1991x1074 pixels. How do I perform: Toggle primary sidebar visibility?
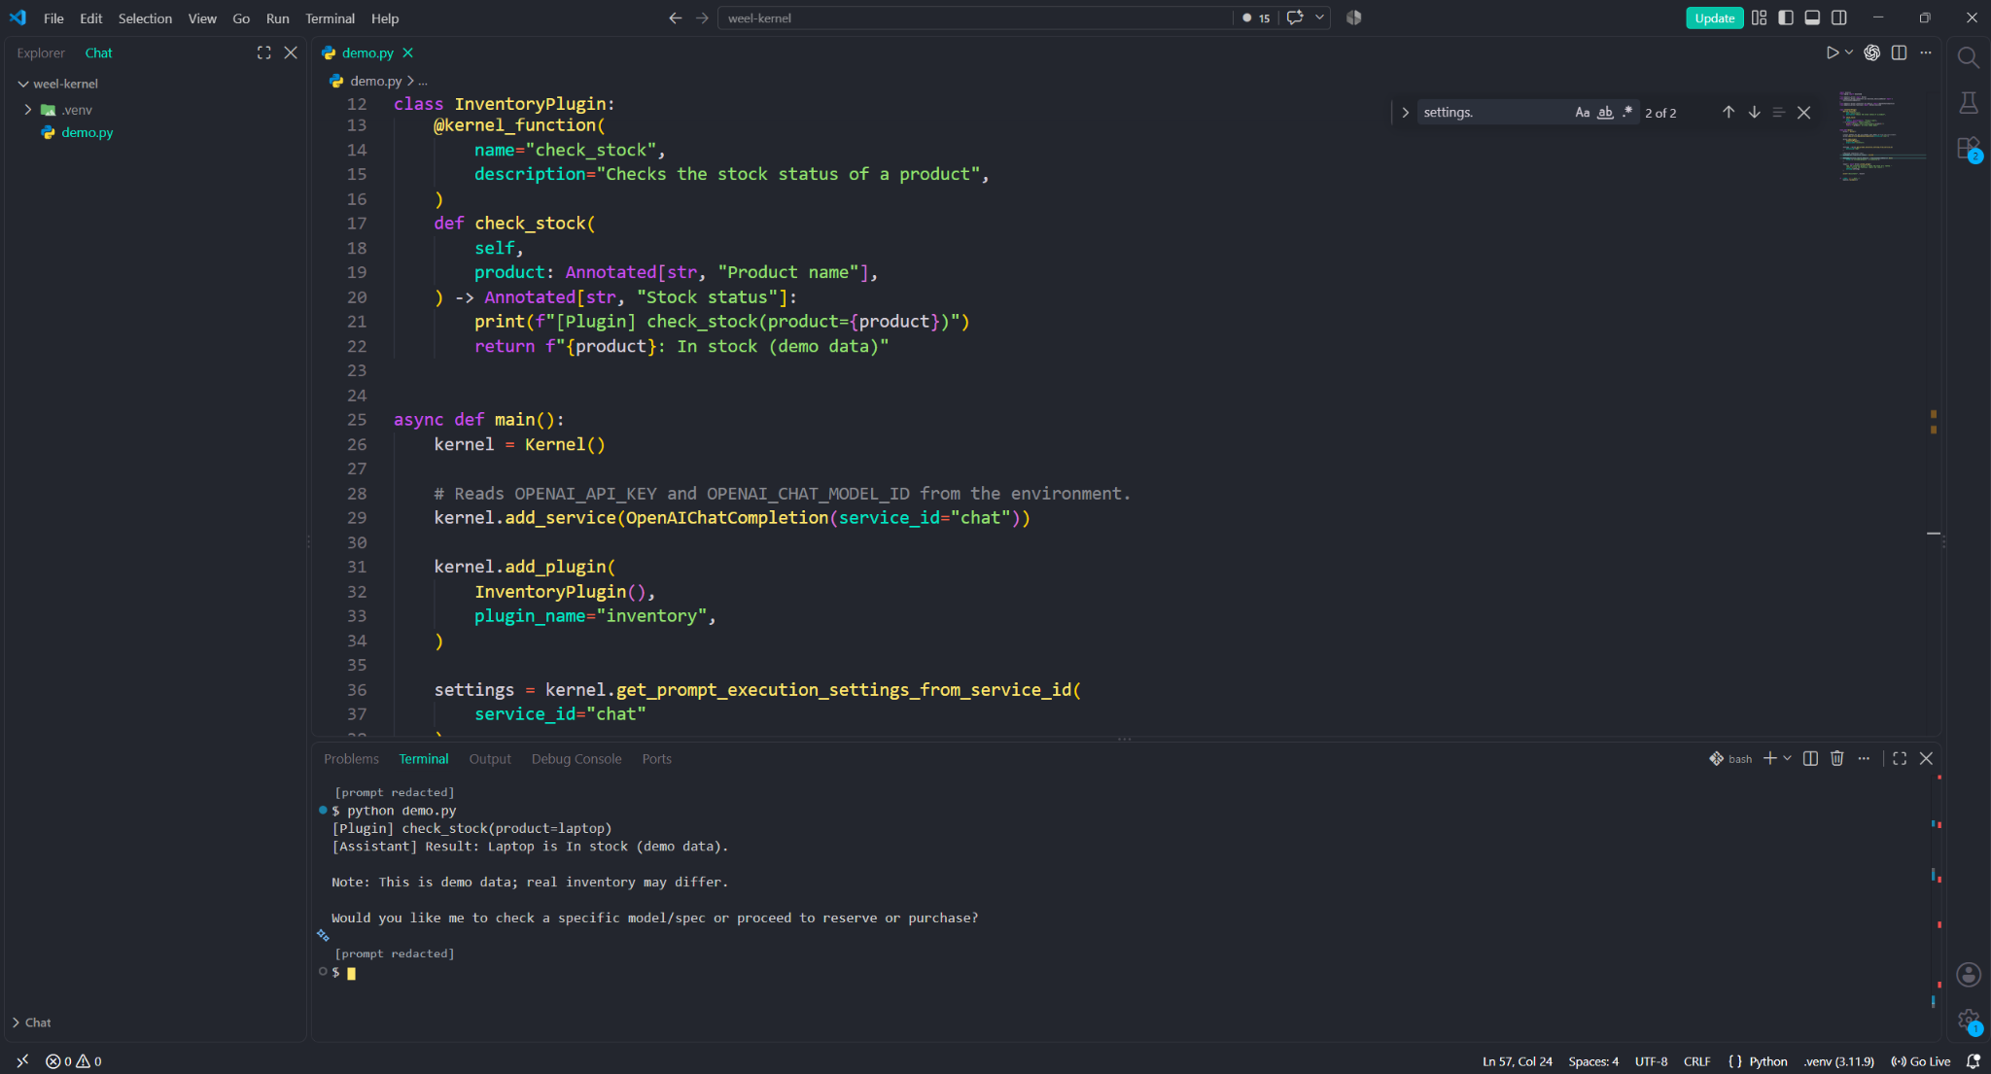point(1786,17)
